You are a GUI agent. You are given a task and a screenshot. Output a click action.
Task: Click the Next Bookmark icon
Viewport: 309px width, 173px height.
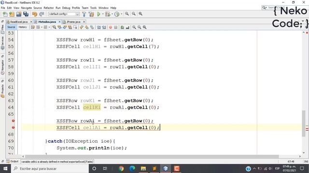[x=87, y=27]
